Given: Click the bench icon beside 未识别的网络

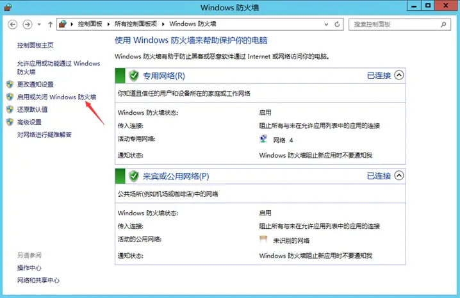Looking at the screenshot, I should coord(263,239).
